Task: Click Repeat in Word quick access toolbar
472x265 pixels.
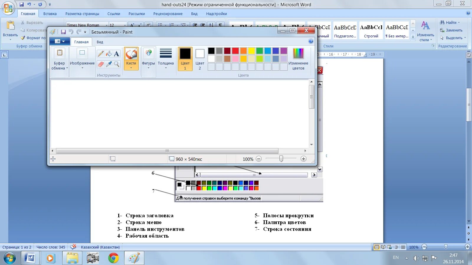Action: 40,4
